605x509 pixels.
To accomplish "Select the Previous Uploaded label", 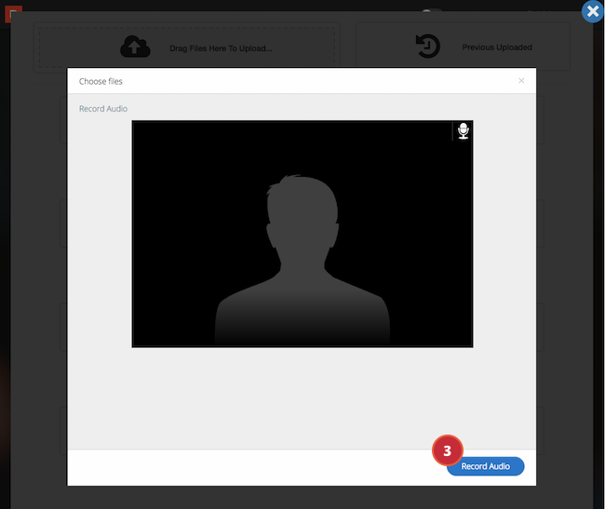I will (x=497, y=47).
